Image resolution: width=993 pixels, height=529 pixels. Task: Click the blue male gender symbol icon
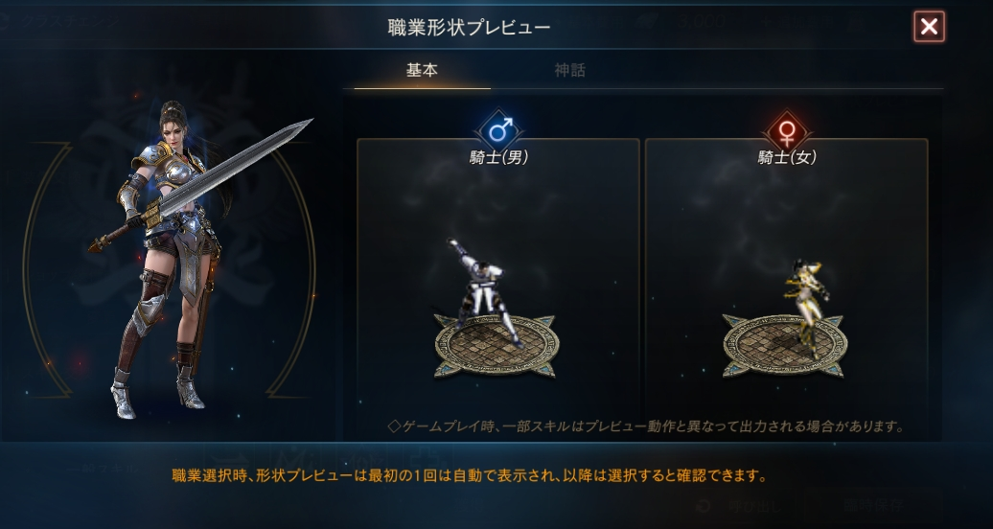tap(499, 131)
